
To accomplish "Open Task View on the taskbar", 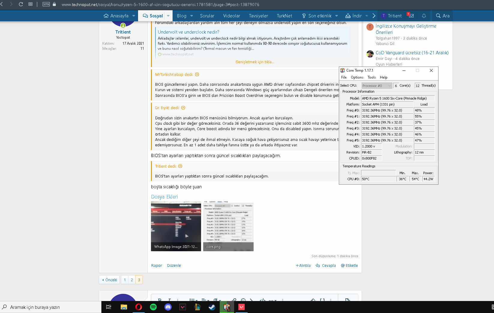I will point(109,307).
